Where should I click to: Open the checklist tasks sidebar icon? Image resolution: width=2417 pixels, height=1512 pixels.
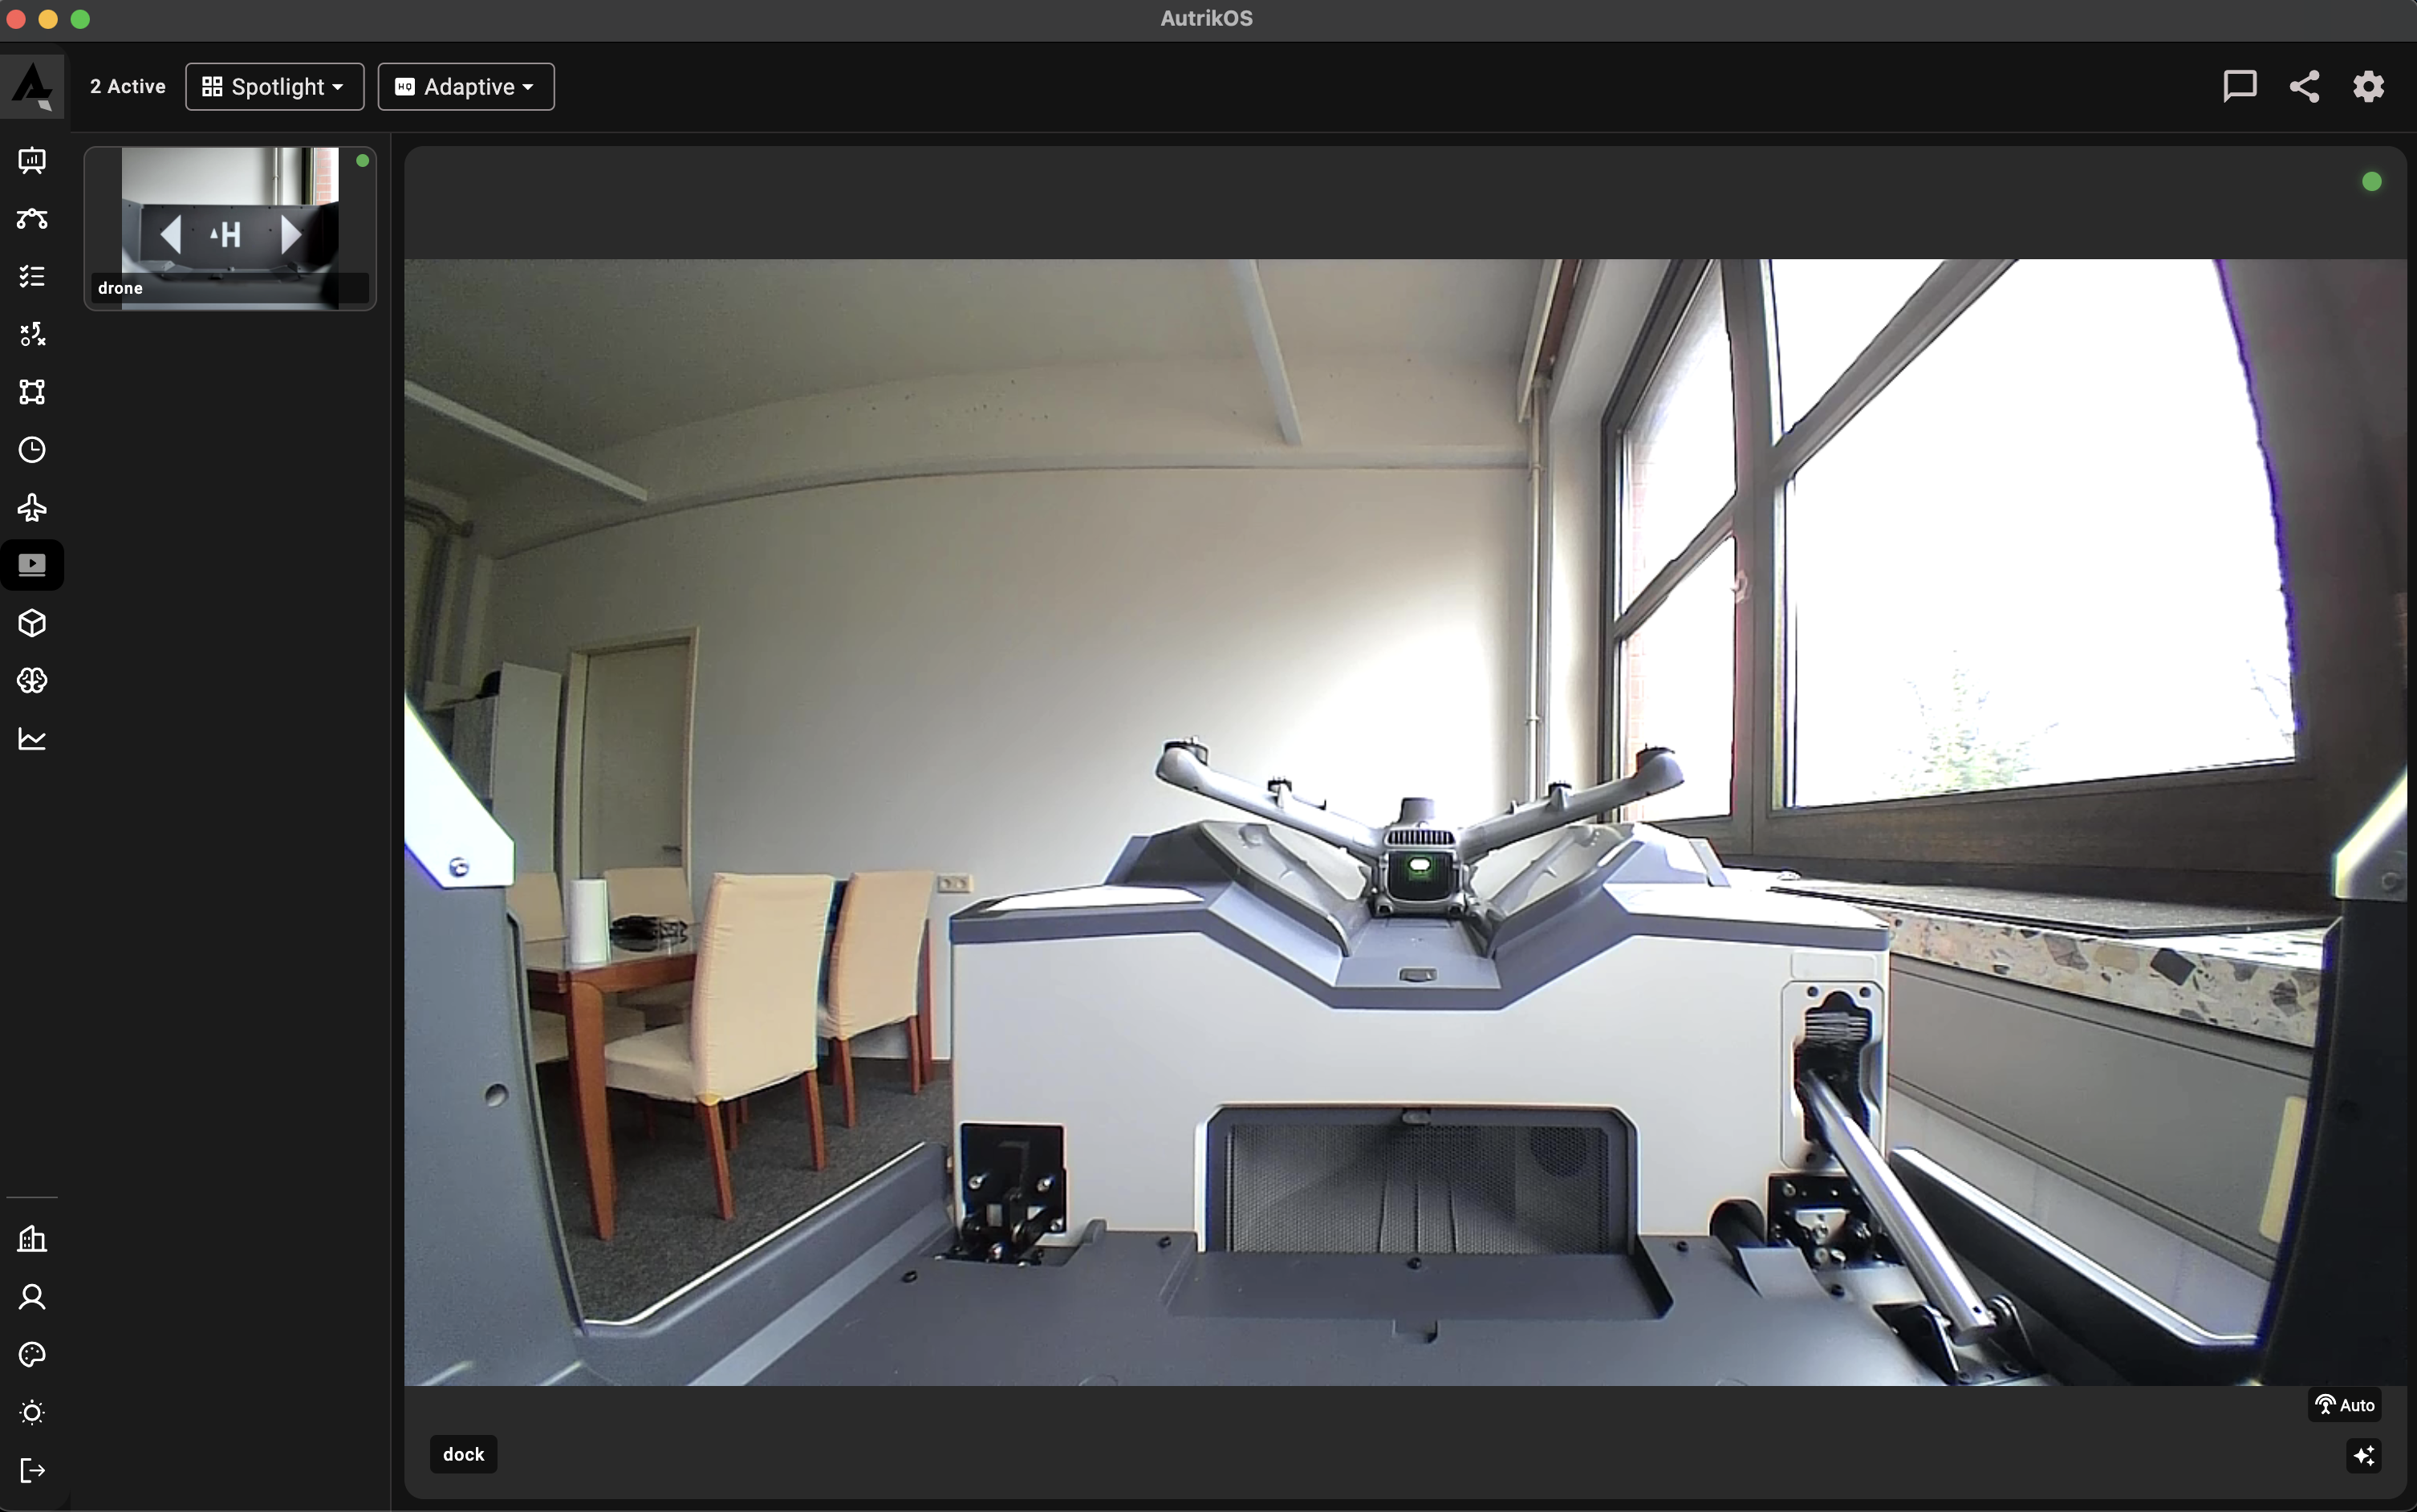click(32, 277)
